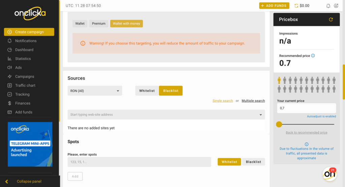
Task: Toggle the Premium wallet targeting option
Action: [99, 24]
